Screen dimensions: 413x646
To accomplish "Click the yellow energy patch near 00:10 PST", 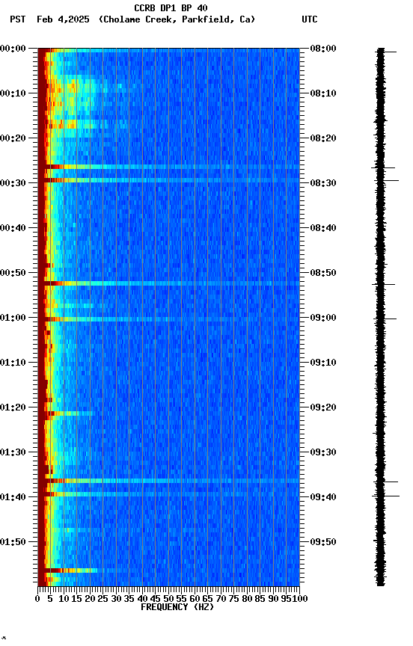I will (72, 96).
